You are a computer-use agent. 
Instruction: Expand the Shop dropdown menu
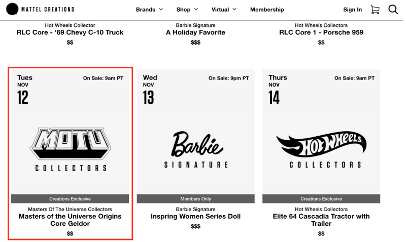[187, 10]
